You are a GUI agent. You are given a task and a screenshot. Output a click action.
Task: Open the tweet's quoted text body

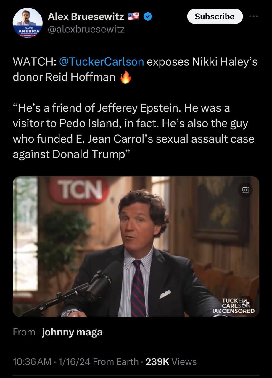click(133, 131)
